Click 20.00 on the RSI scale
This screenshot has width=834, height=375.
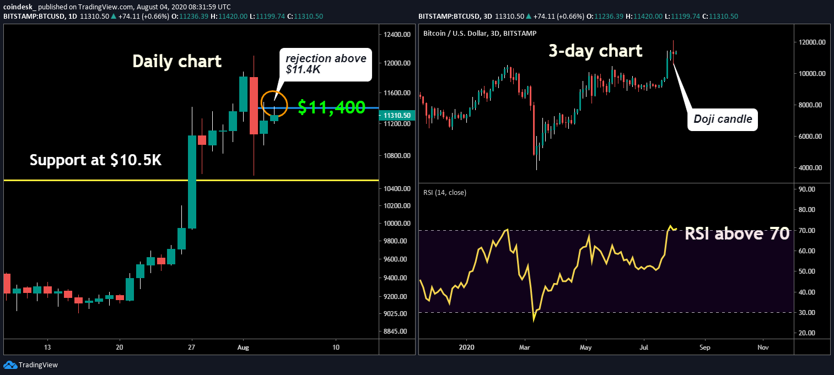pos(806,333)
